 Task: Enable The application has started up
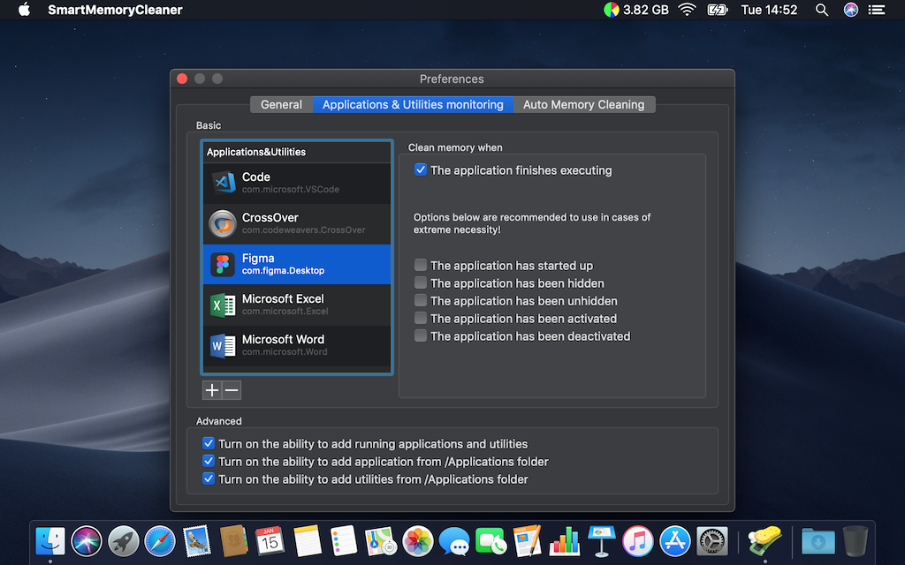420,265
